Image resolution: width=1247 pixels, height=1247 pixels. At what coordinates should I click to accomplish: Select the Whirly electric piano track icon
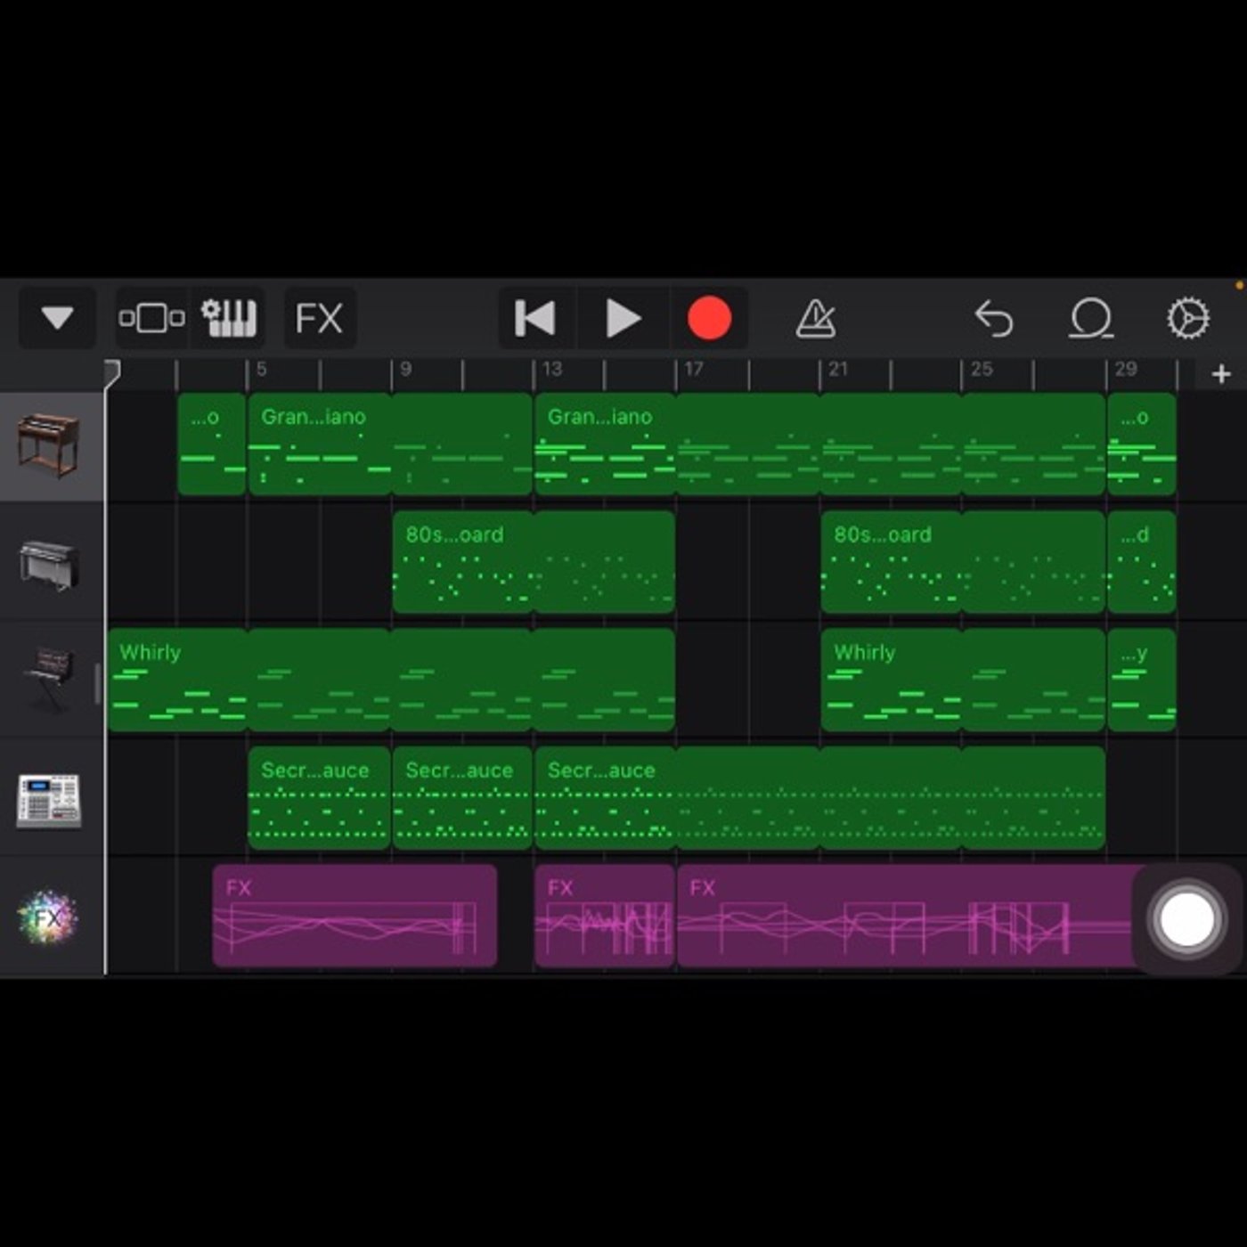click(x=50, y=679)
